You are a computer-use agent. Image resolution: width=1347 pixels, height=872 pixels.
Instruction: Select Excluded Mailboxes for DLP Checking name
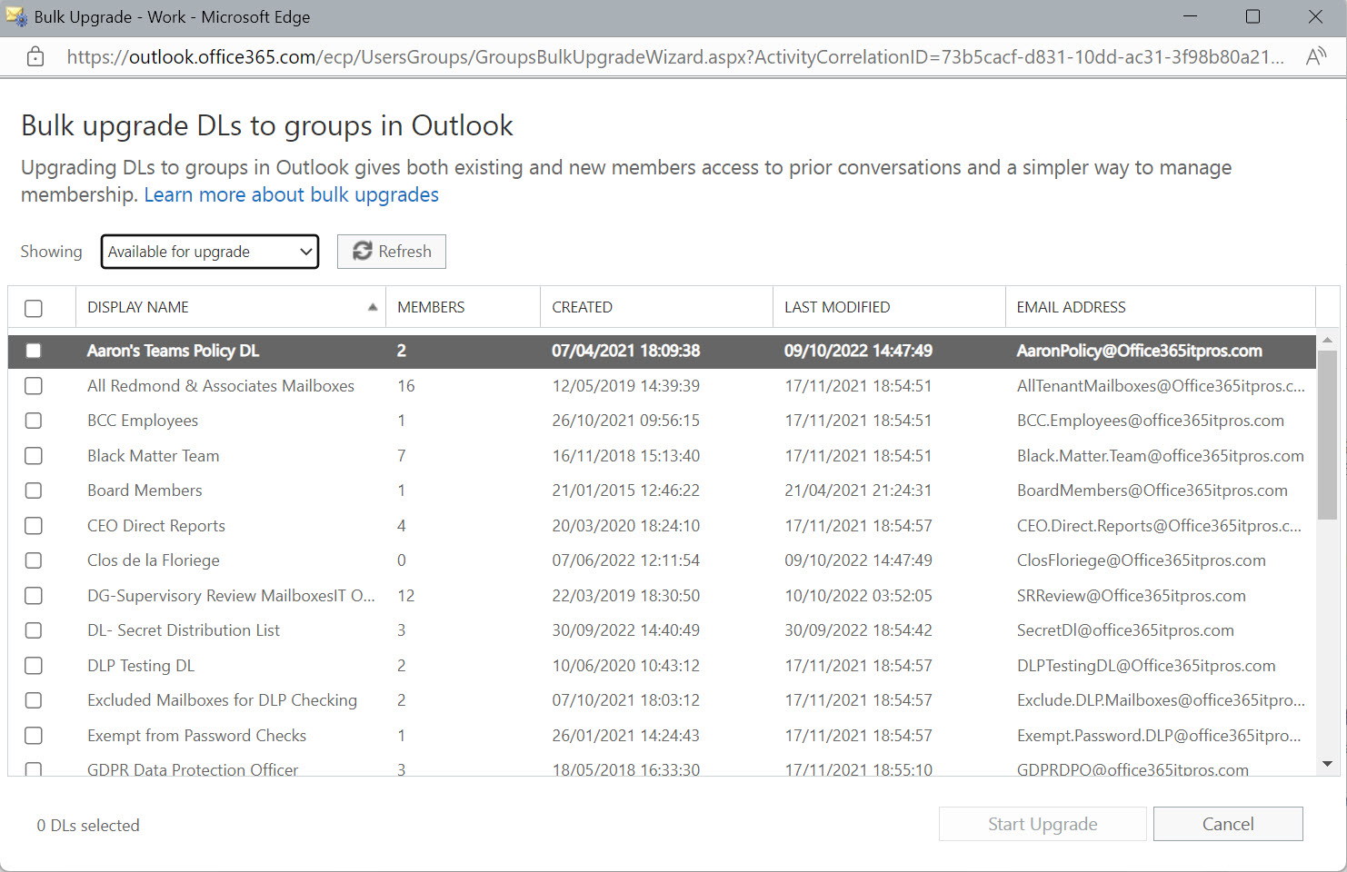tap(222, 700)
